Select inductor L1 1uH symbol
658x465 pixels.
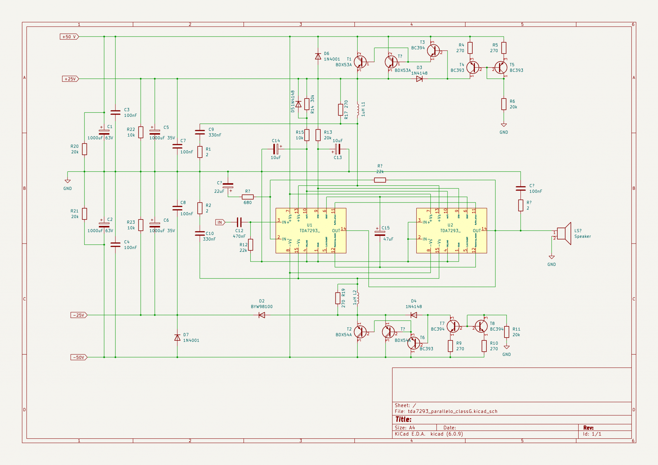(358, 109)
